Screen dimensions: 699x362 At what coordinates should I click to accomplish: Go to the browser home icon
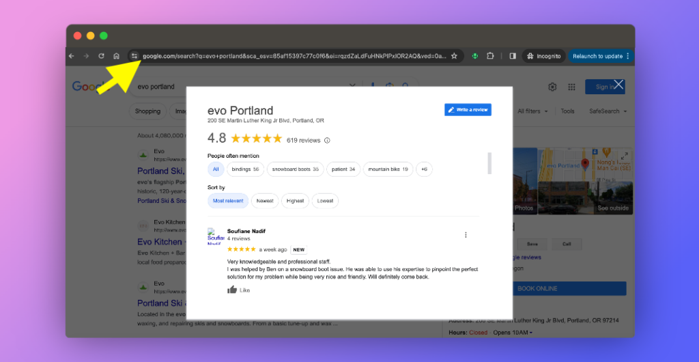tap(116, 56)
